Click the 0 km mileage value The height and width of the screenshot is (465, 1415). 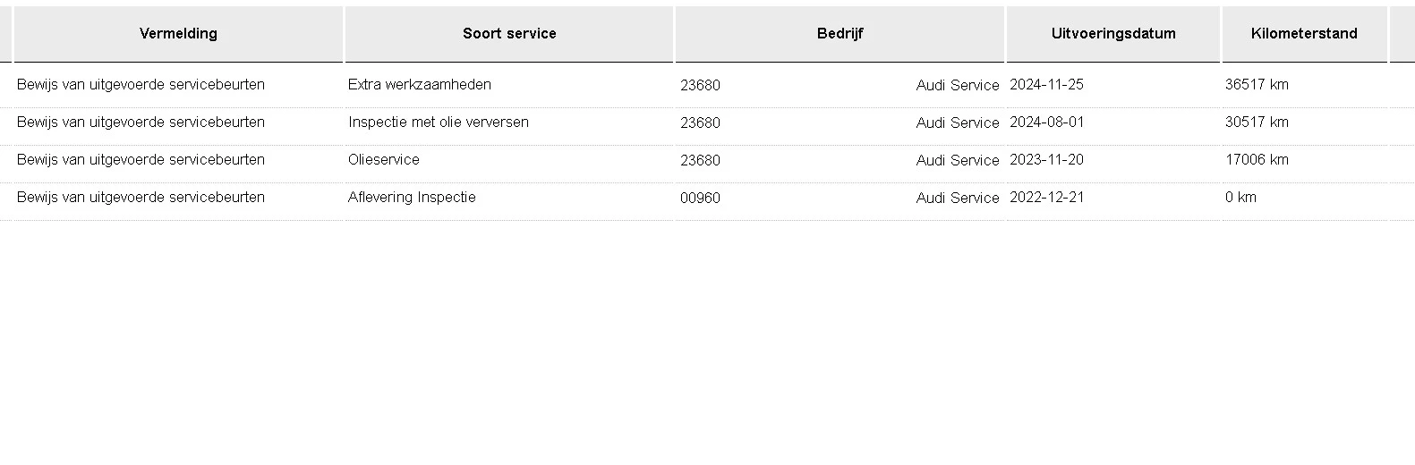1240,198
